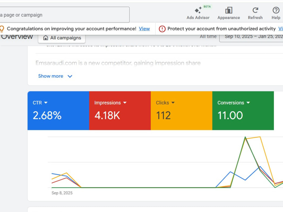Click the yellow line peak on chart
283x212 pixels.
click(x=260, y=137)
